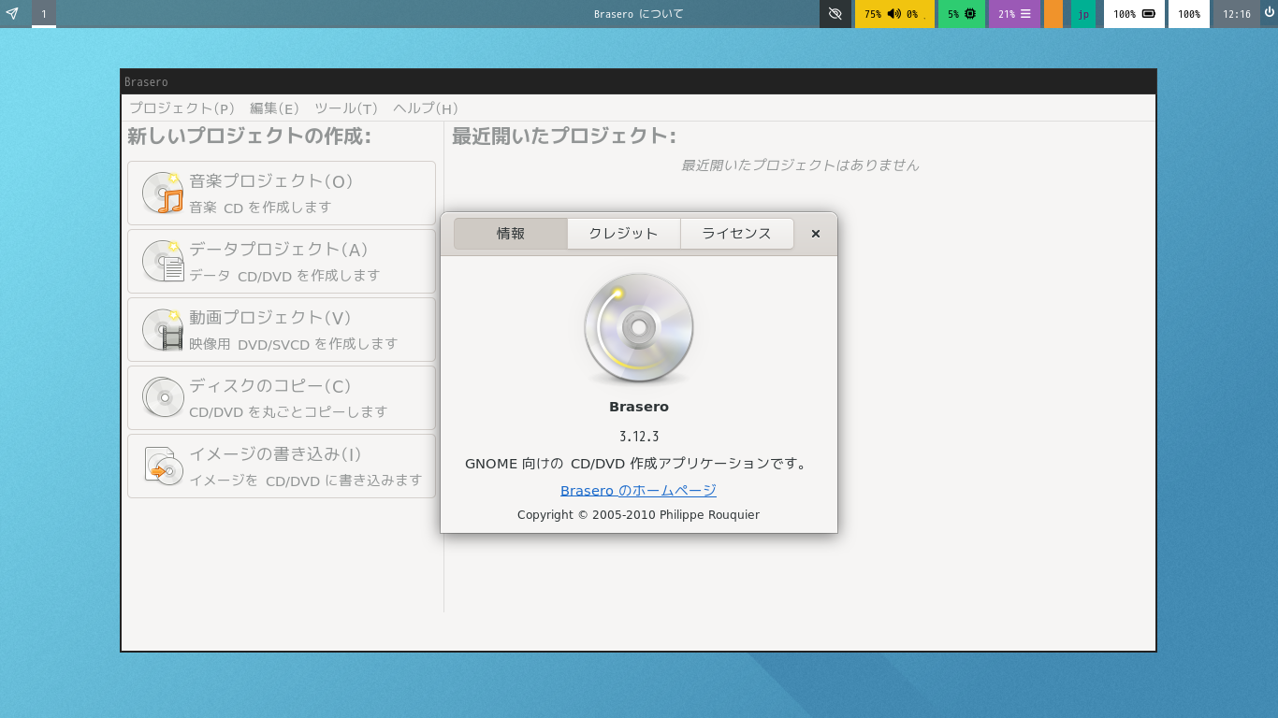This screenshot has height=718, width=1278.
Task: Click the jp keyboard layout indicator
Action: (x=1083, y=14)
